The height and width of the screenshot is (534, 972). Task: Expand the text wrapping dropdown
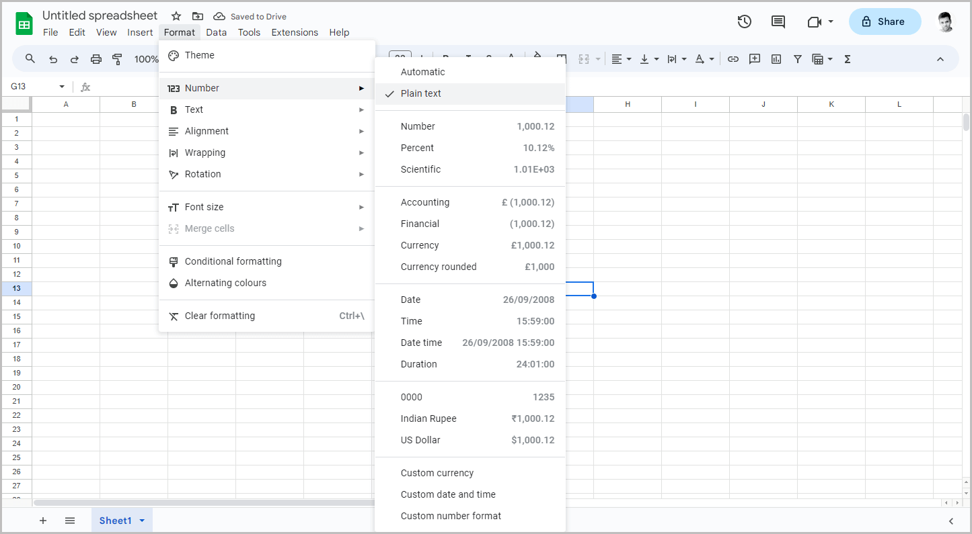pyautogui.click(x=675, y=59)
